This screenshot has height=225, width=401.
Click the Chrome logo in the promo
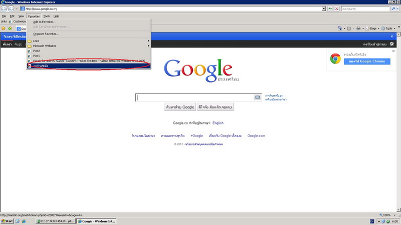(335, 58)
